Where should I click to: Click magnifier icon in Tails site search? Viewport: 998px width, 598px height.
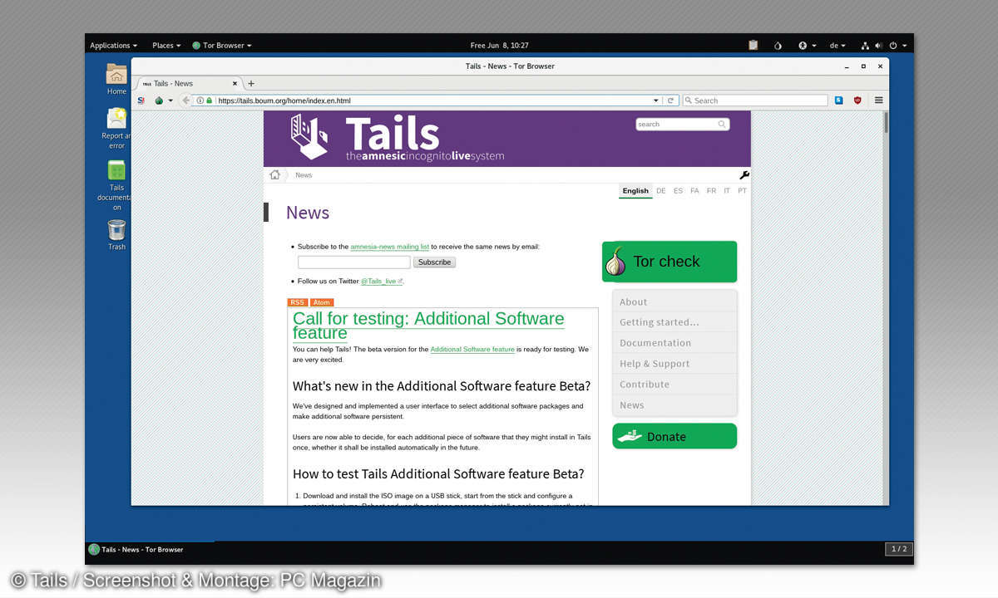723,124
